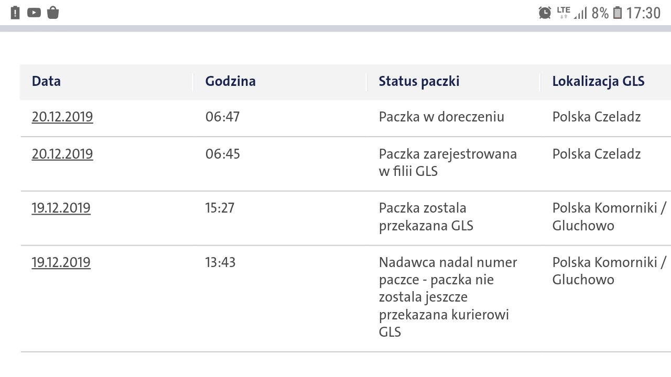Open the 20.12.2019 date link for 06:47
The image size is (671, 377).
tap(62, 117)
